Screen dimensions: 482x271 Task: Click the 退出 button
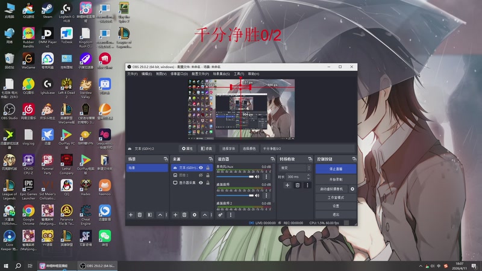[336, 214]
